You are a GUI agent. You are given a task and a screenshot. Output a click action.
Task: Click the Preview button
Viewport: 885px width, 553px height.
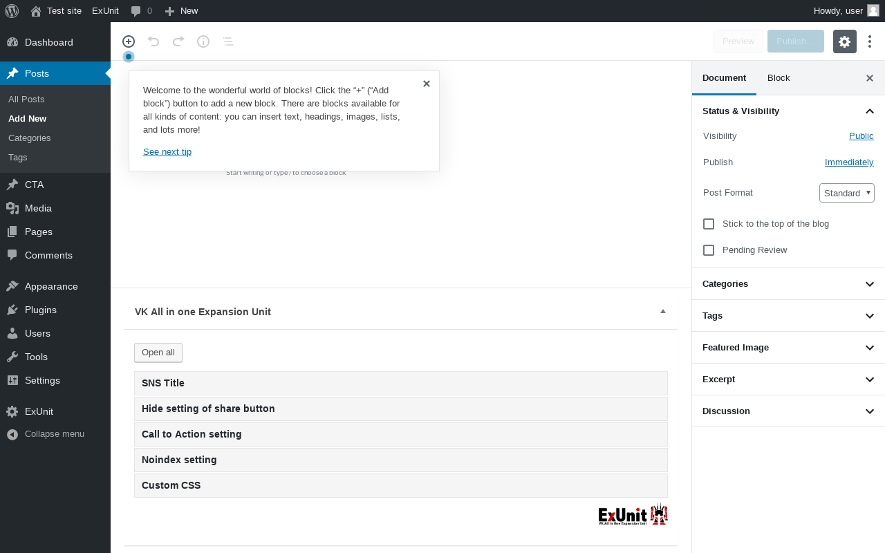click(738, 41)
